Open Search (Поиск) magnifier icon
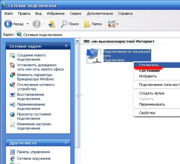Viewport: 180px width, 164px height. (x=64, y=24)
